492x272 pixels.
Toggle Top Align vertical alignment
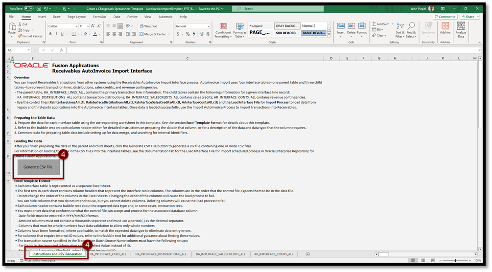(x=108, y=26)
